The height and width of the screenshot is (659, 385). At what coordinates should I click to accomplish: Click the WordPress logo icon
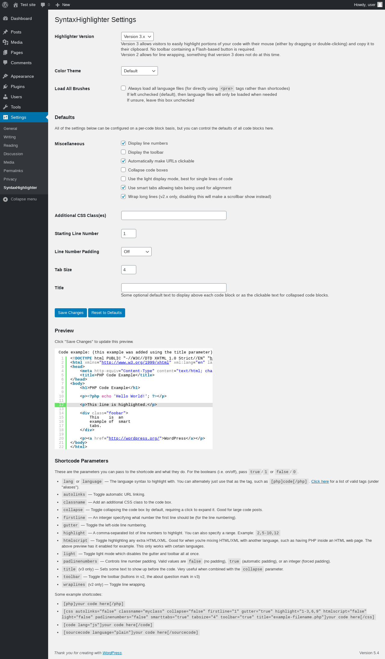5,5
